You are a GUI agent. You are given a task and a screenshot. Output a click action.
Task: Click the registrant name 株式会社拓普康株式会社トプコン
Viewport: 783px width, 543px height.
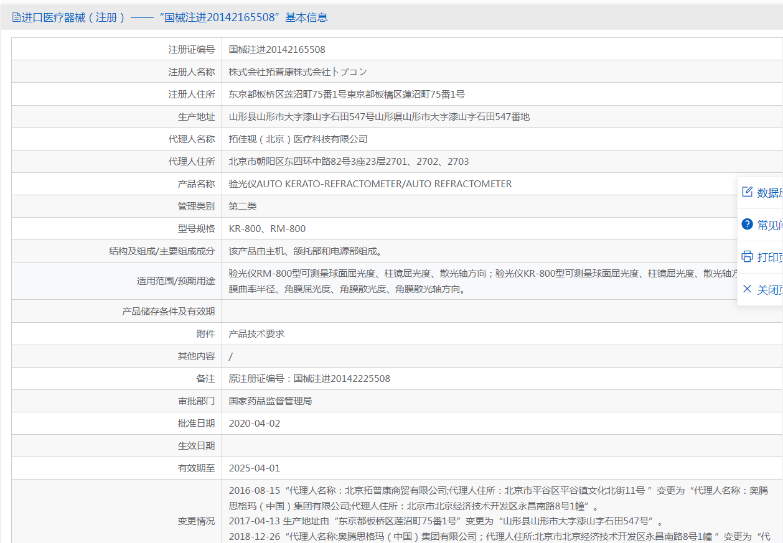pyautogui.click(x=298, y=72)
